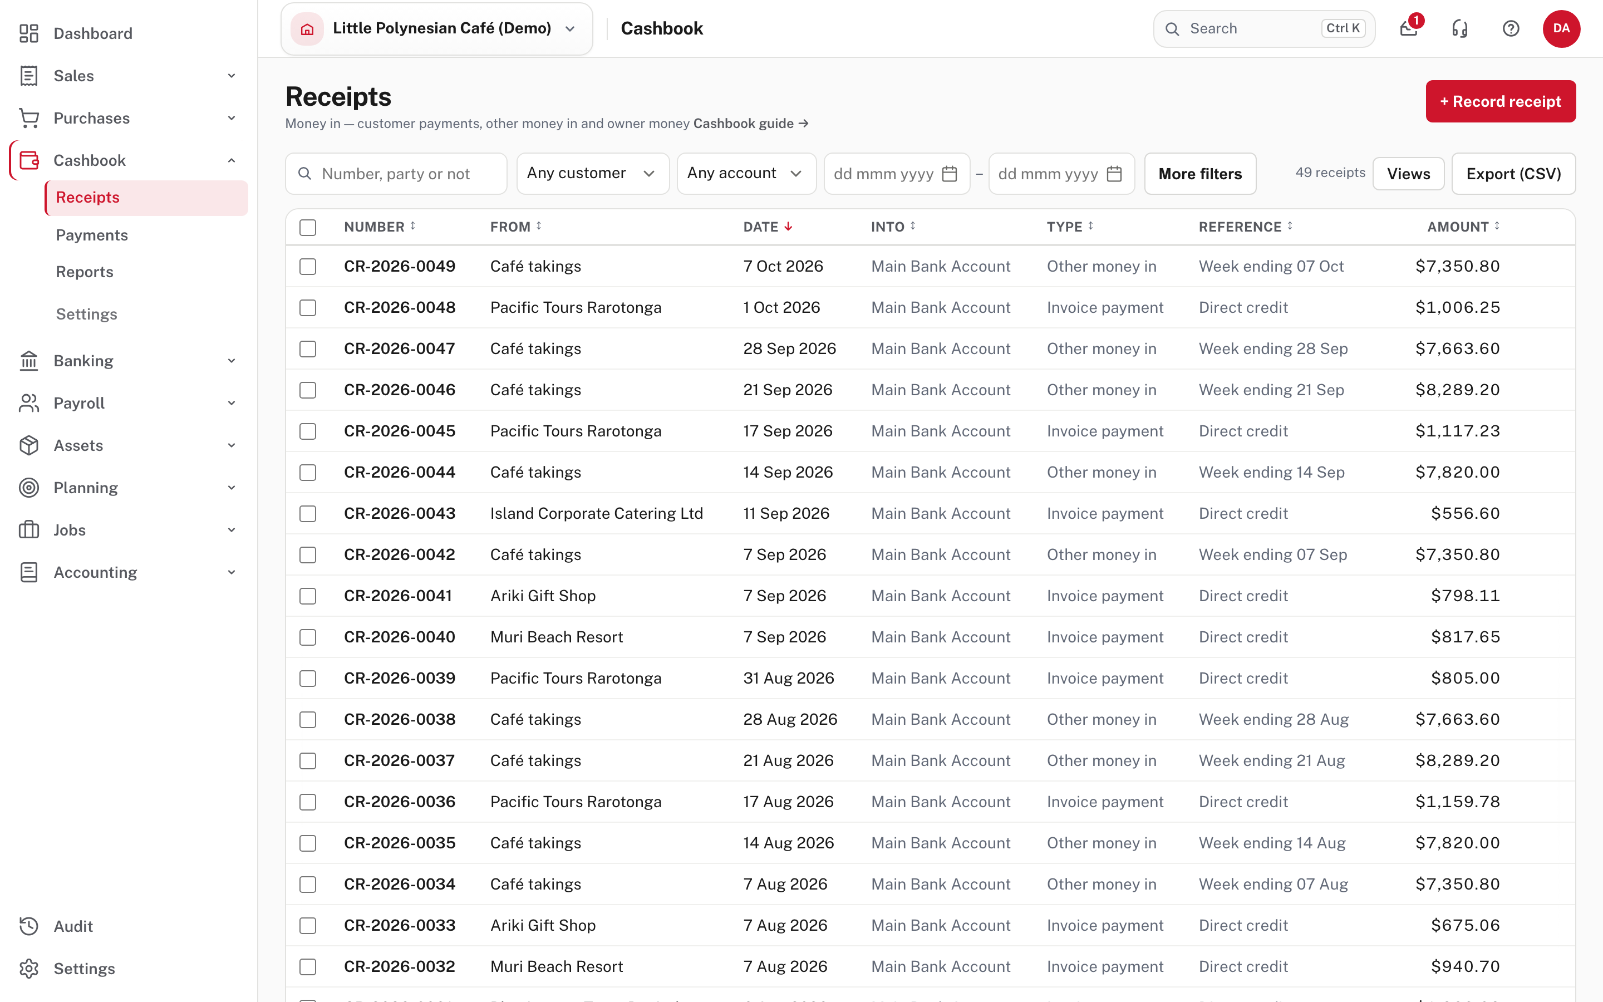Open the company switcher dropdown chevron
This screenshot has height=1002, width=1603.
click(571, 28)
